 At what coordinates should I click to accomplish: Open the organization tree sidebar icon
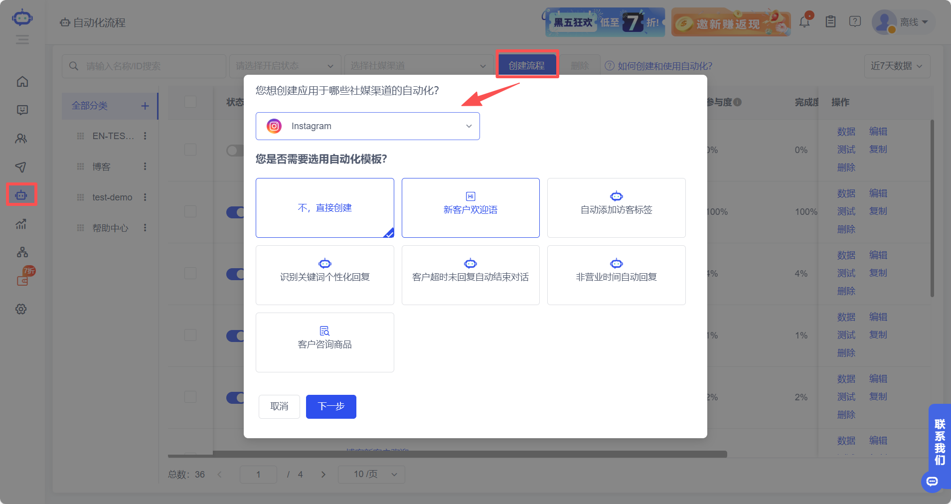click(x=22, y=252)
